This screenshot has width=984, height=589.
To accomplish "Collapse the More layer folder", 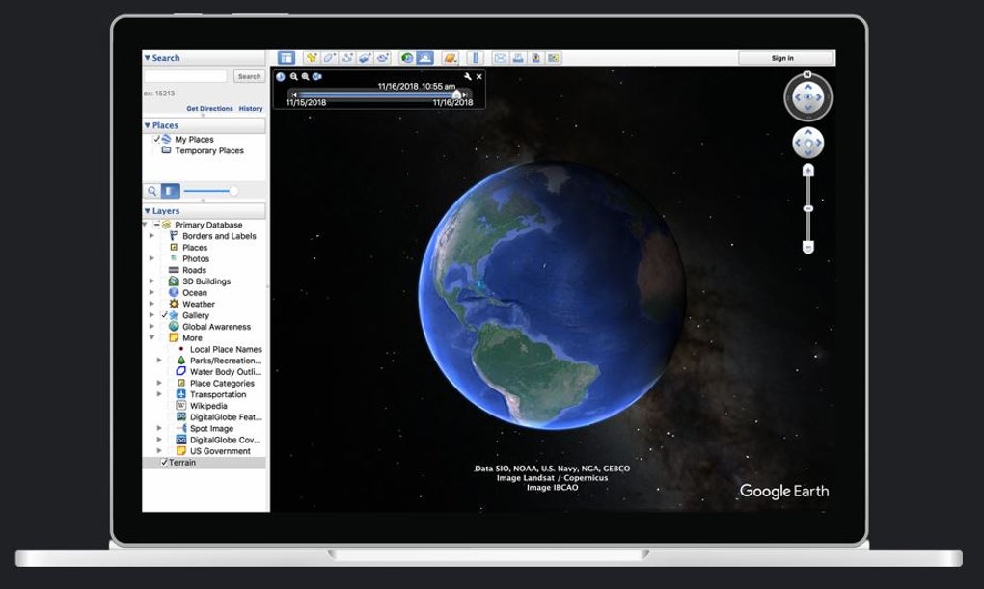I will [x=151, y=337].
